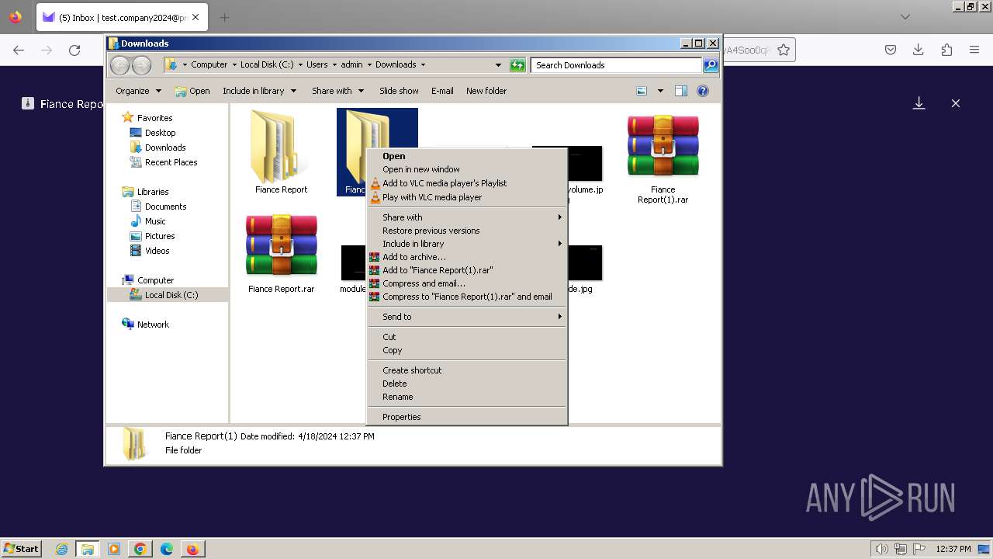Click the toolbar Open button

tap(192, 91)
